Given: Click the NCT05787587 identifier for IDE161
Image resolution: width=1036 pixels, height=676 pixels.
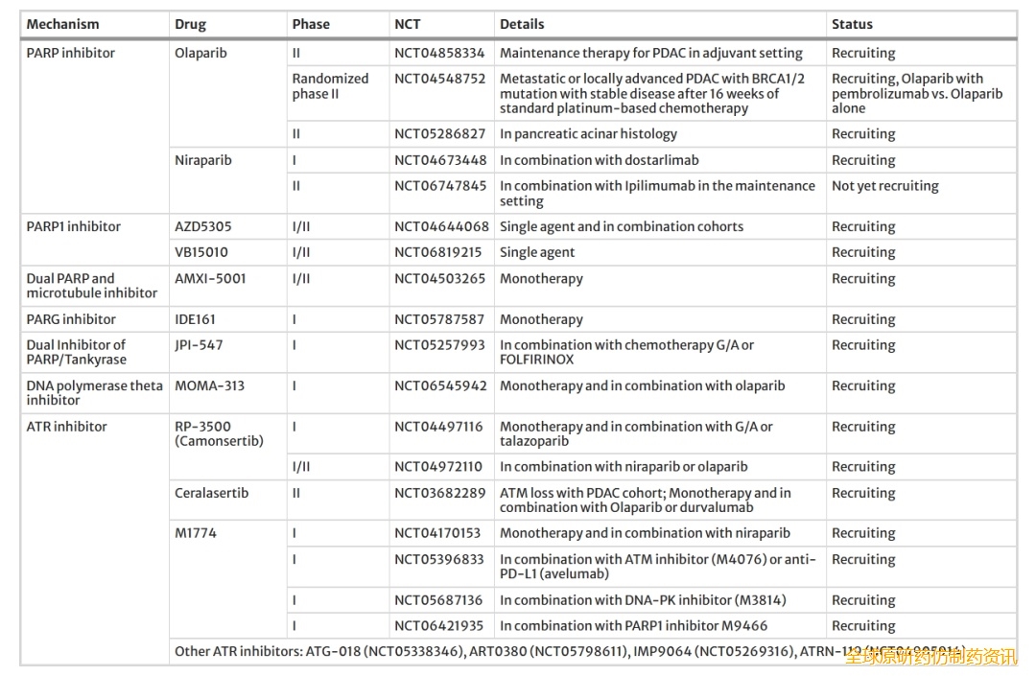Looking at the screenshot, I should 439,319.
